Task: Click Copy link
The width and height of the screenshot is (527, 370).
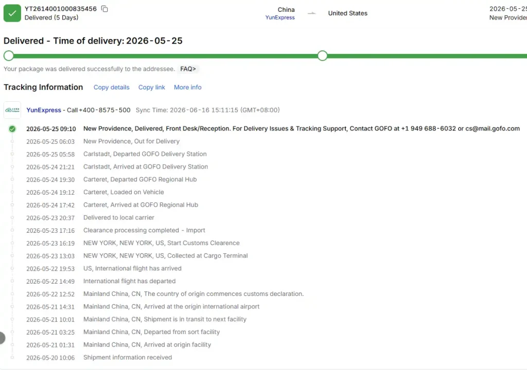Action: (x=152, y=87)
